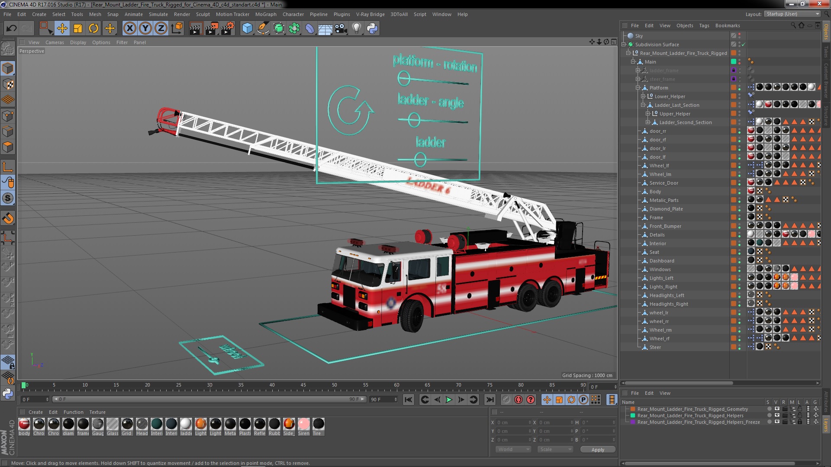Viewport: 831px width, 467px height.
Task: Open the Layout dropdown Startup (User)
Action: (792, 14)
